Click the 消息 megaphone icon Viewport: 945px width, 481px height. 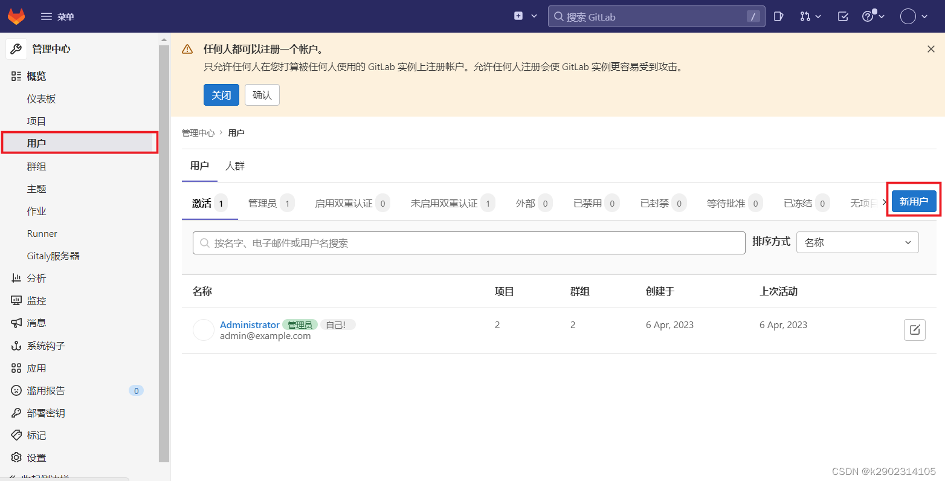pyautogui.click(x=16, y=323)
